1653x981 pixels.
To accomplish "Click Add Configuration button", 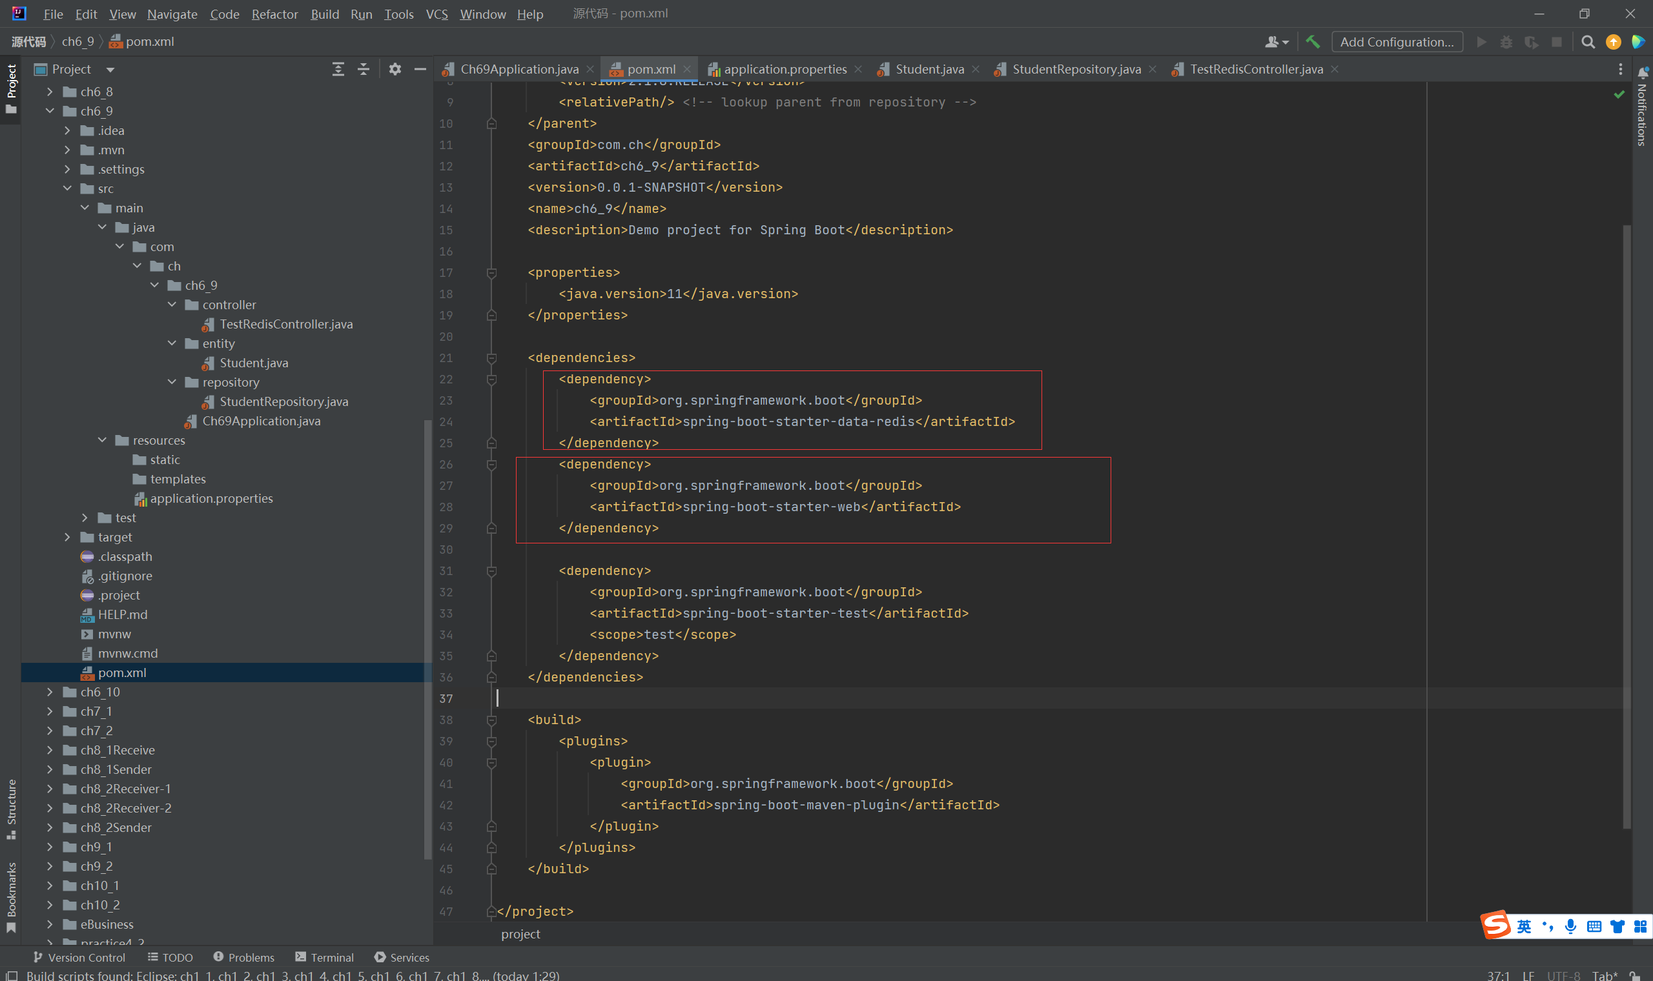I will click(1397, 42).
